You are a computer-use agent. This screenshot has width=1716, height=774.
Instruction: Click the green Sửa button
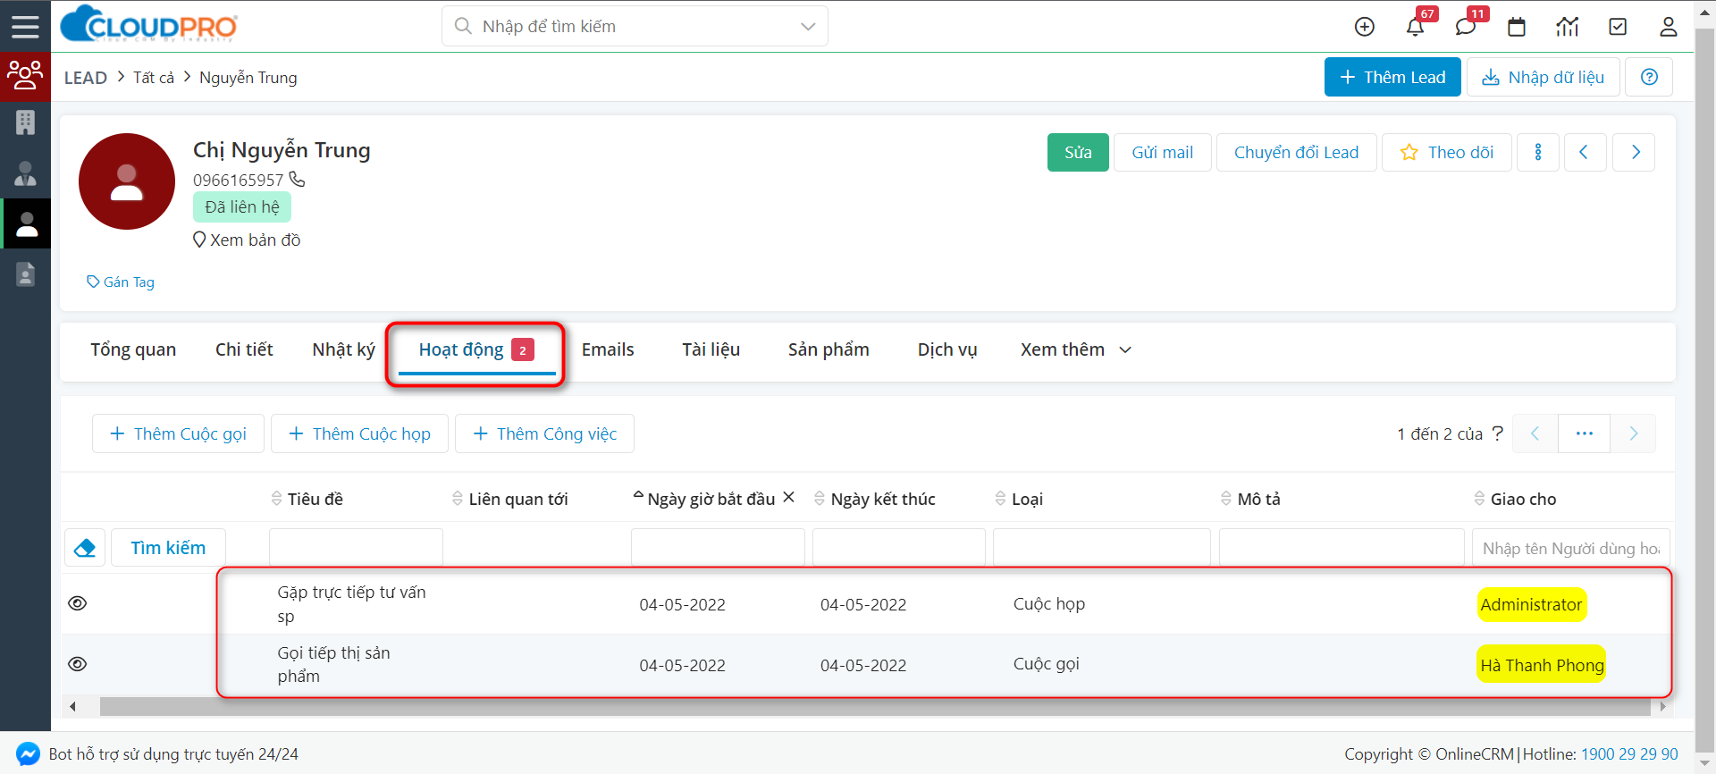pyautogui.click(x=1078, y=152)
